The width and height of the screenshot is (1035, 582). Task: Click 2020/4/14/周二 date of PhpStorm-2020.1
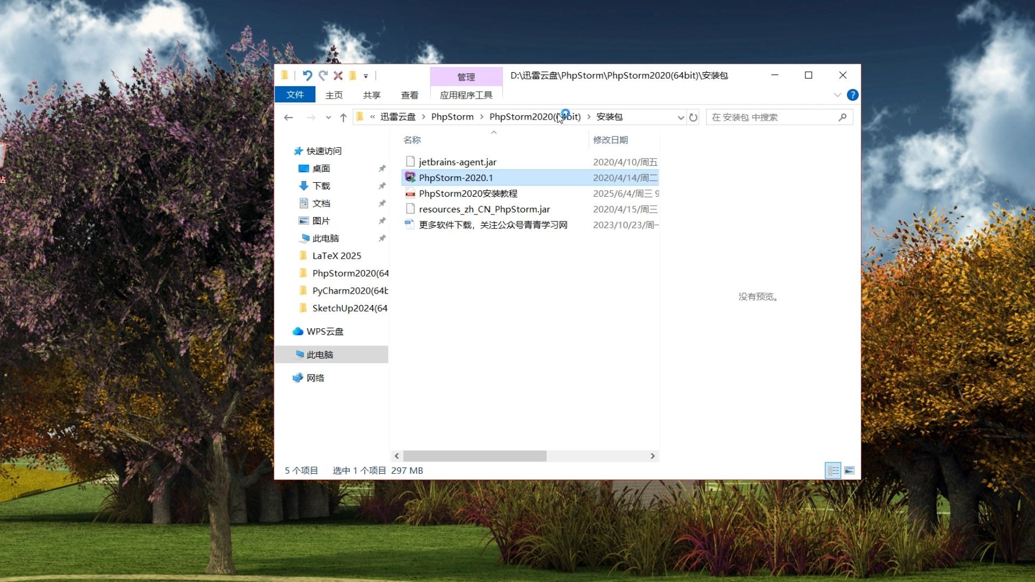[x=625, y=178]
